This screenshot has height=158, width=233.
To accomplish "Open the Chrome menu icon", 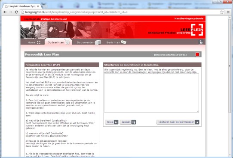I will click(x=228, y=12).
